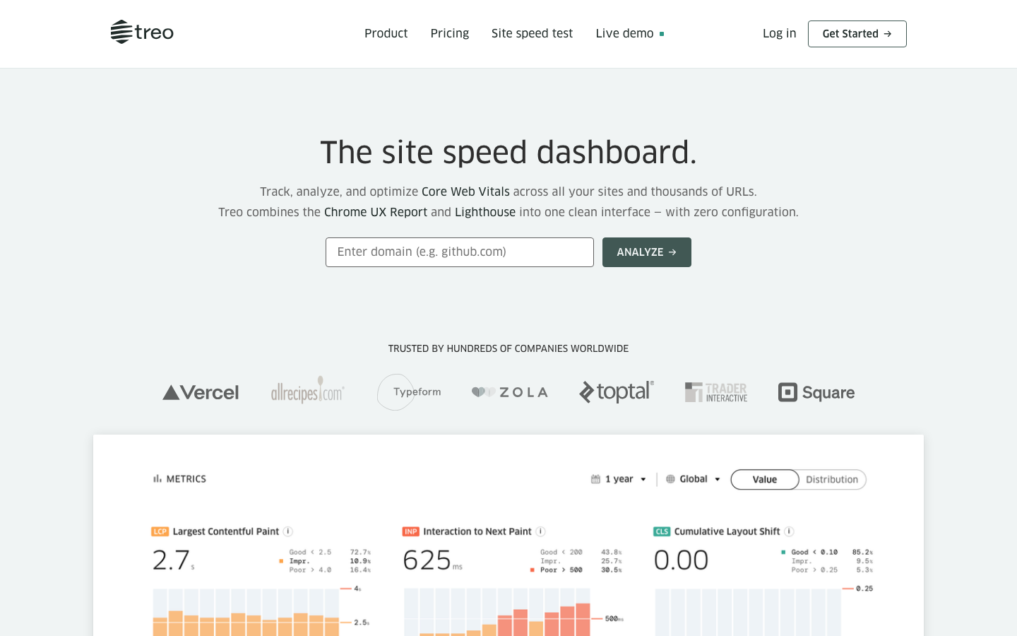Click info icon next to Cumulative Layout Shift
Image resolution: width=1017 pixels, height=636 pixels.
point(789,531)
